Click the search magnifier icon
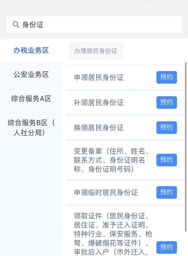 click(16, 25)
